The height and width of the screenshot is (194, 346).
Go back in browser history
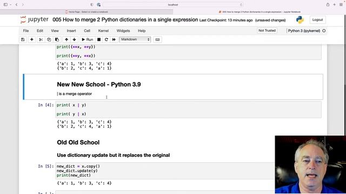point(17,5)
